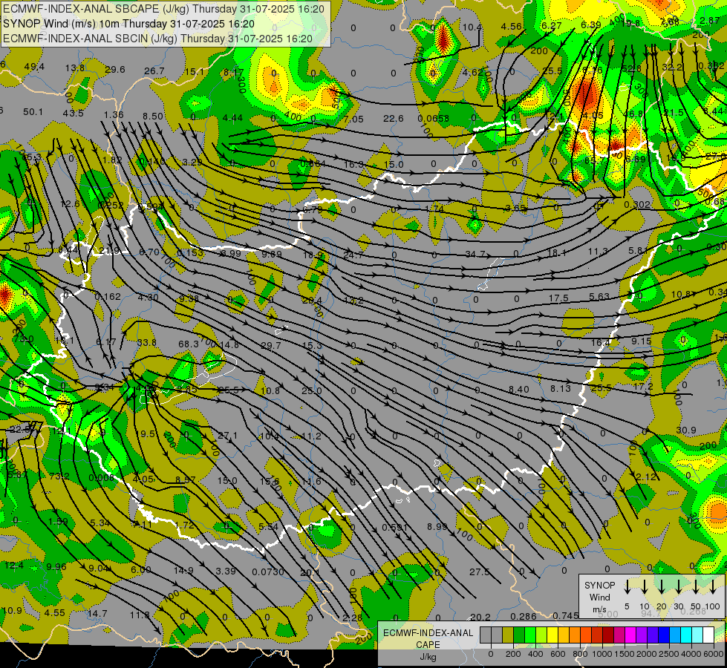Click the wind arrow above 5 m/s

click(627, 586)
